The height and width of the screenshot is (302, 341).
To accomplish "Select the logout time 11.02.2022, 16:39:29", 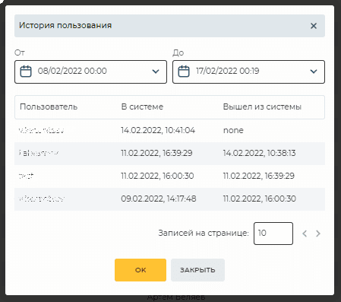I will pos(259,176).
